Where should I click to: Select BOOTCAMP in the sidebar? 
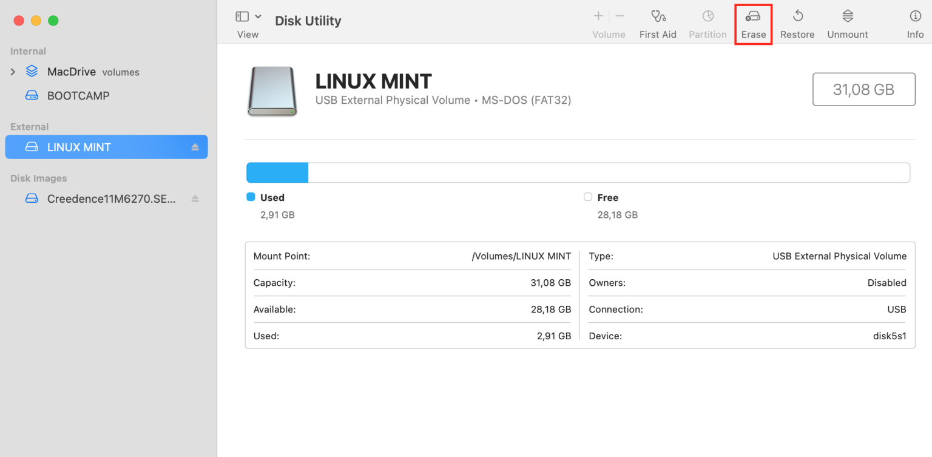78,95
